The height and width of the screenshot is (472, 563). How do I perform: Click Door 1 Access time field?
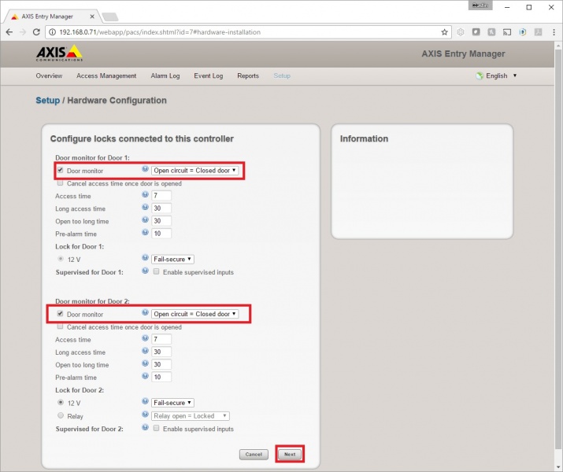tap(161, 195)
